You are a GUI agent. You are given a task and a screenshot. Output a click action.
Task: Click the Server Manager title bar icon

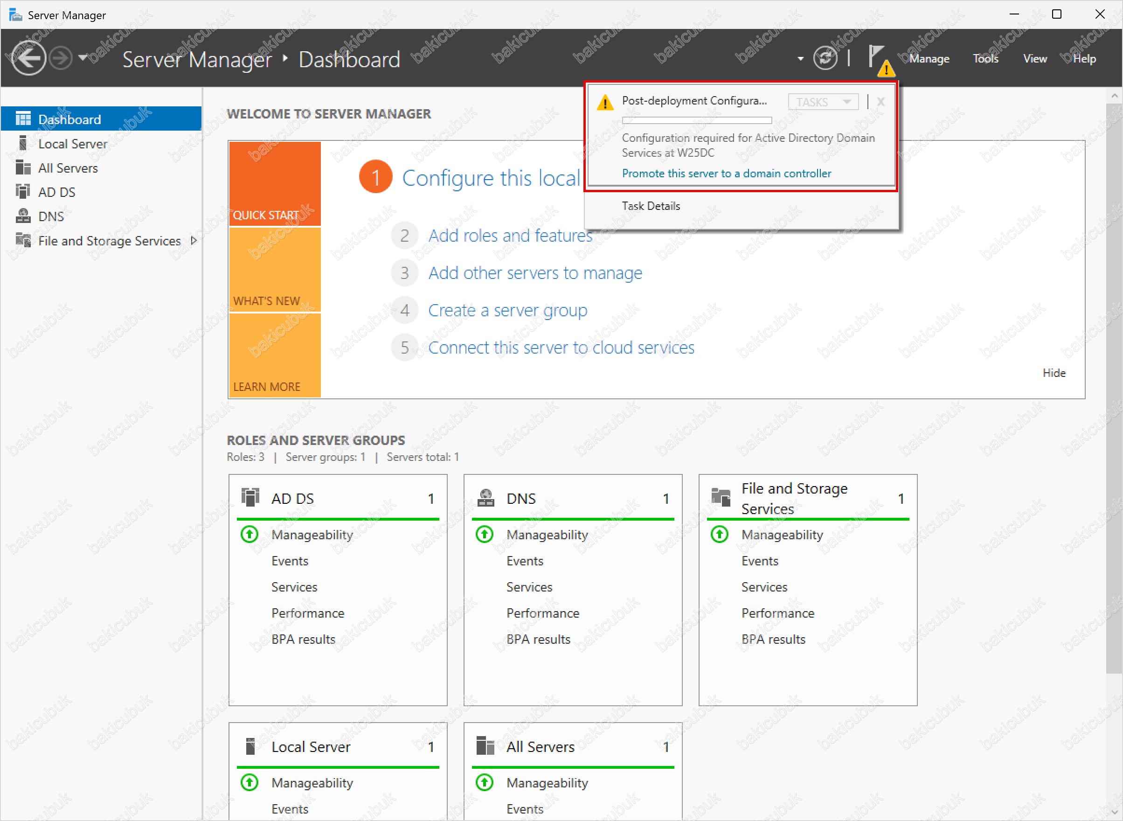[x=15, y=15]
